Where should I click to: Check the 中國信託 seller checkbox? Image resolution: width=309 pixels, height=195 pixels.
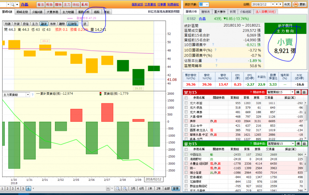pos(186,154)
